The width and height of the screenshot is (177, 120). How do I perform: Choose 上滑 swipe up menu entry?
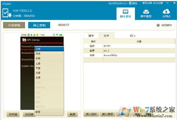point(49,63)
